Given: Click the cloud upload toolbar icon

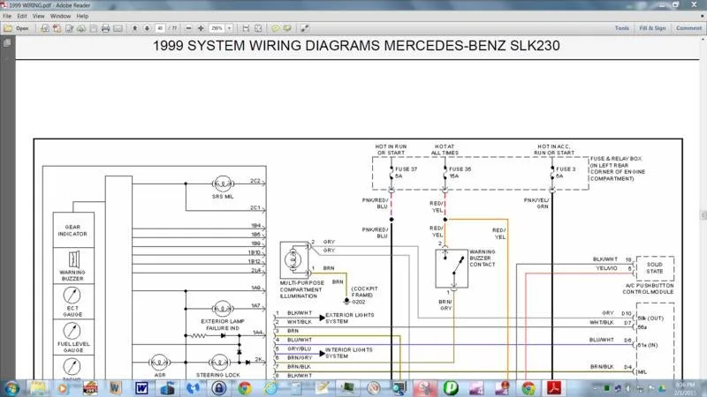Looking at the screenshot, I should click(x=81, y=28).
